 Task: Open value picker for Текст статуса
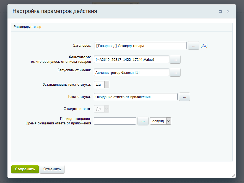(x=185, y=97)
